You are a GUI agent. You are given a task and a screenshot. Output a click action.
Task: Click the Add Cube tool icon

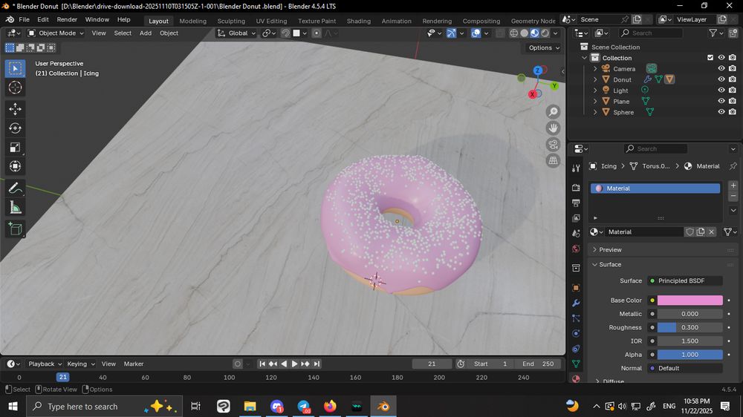(x=15, y=229)
